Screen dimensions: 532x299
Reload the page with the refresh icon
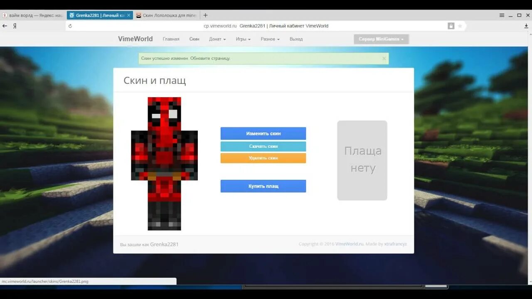pos(70,26)
